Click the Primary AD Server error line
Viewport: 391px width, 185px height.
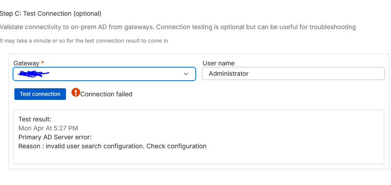point(55,137)
